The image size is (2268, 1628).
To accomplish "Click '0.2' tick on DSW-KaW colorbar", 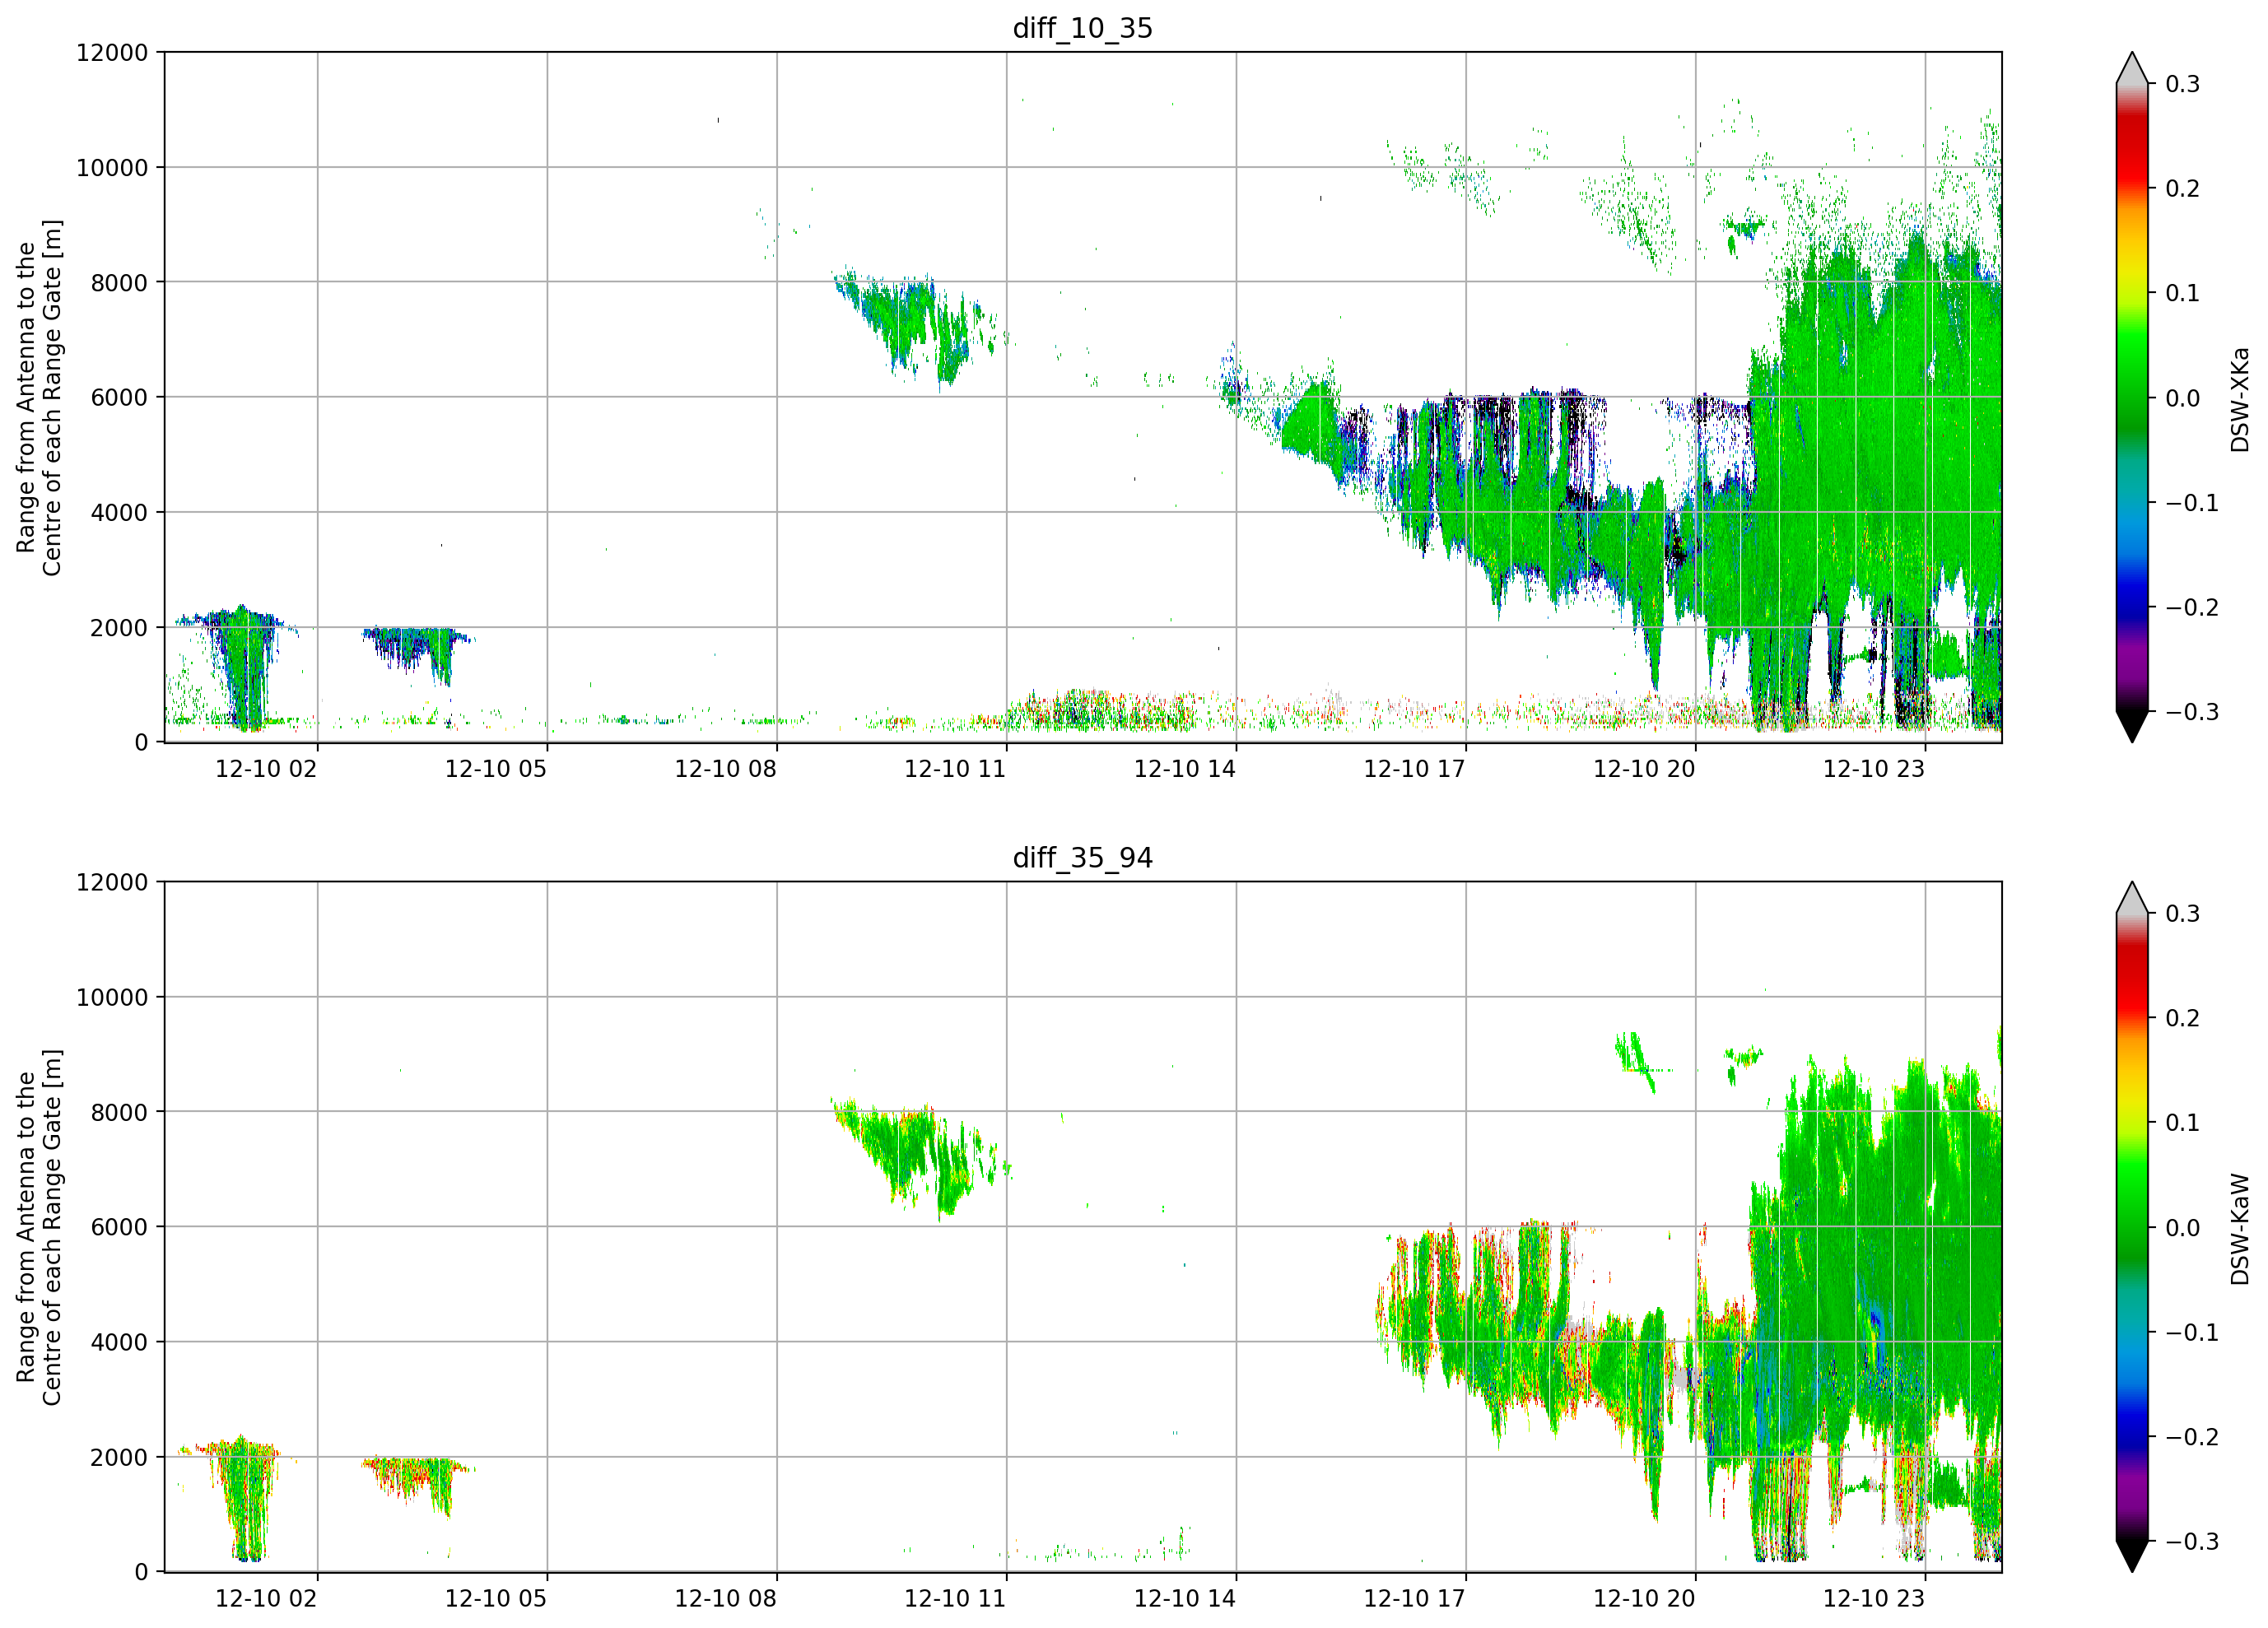I will [2183, 1018].
